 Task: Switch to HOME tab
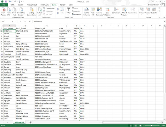pos(12,5)
